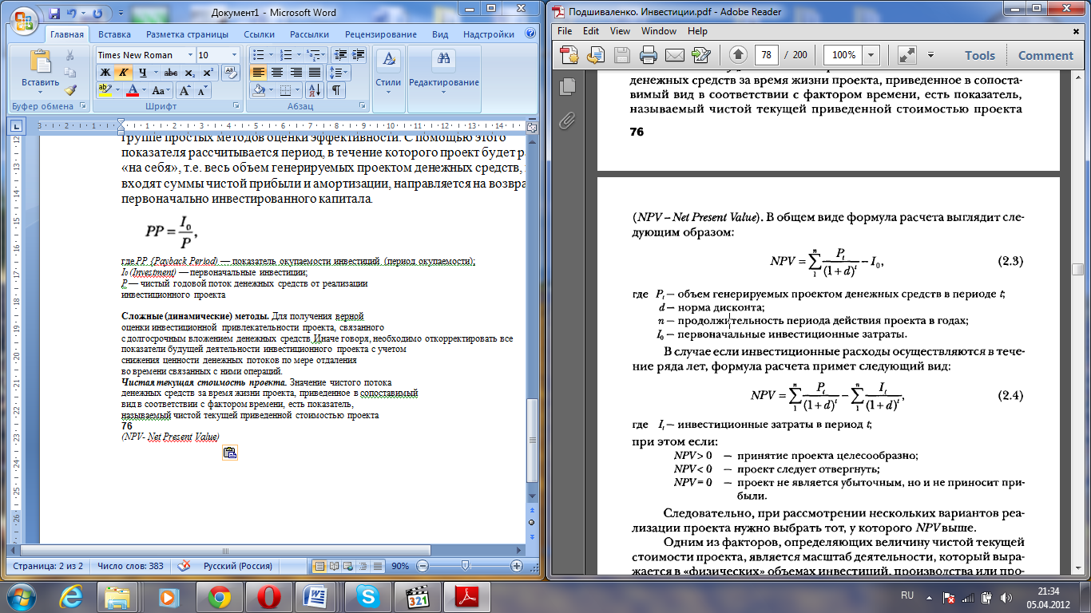Open the font size dropdown
This screenshot has height=613, width=1091.
click(235, 55)
